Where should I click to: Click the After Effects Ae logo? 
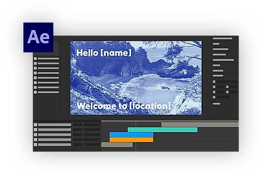[38, 38]
